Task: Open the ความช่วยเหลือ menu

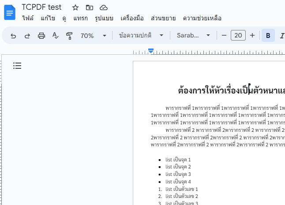Action: 202,18
